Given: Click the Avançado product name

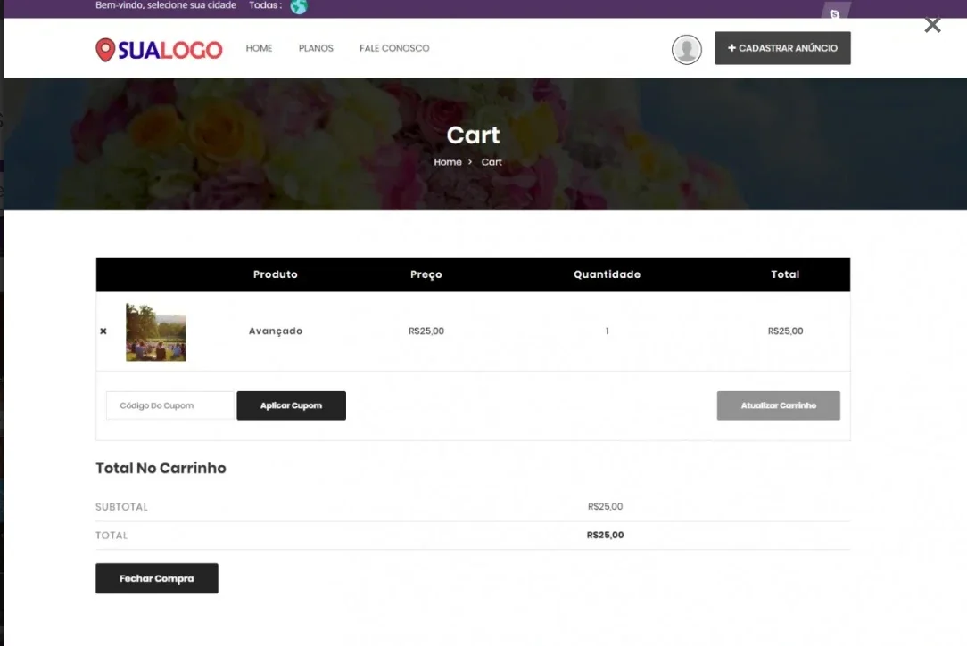Looking at the screenshot, I should pos(276,331).
